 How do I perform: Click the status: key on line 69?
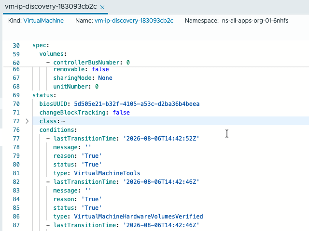point(44,95)
